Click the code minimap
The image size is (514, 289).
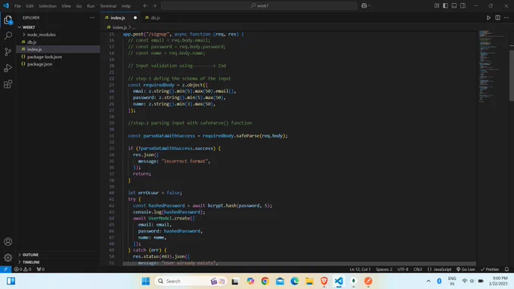tap(492, 66)
